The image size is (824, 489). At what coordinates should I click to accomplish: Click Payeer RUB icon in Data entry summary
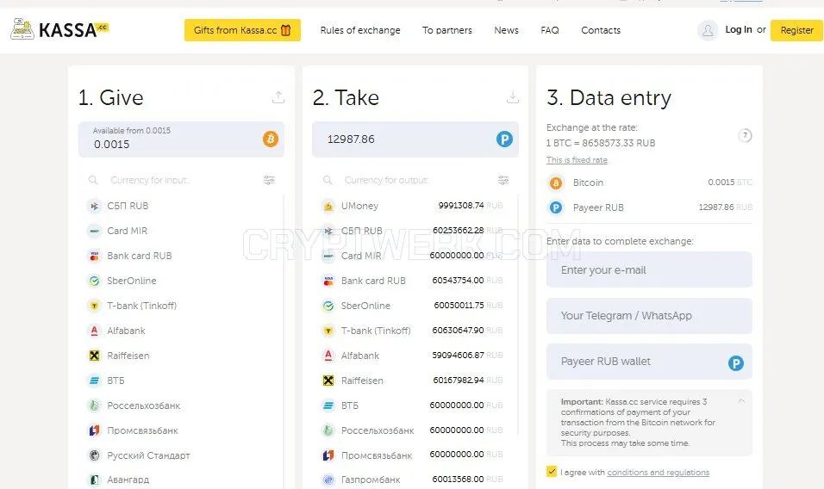(555, 207)
